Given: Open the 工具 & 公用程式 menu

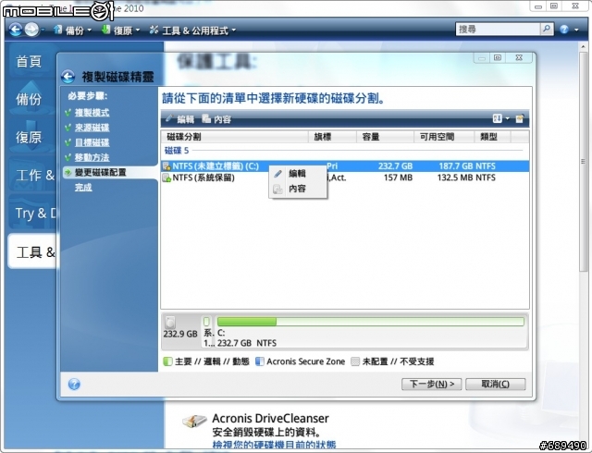Looking at the screenshot, I should point(192,31).
